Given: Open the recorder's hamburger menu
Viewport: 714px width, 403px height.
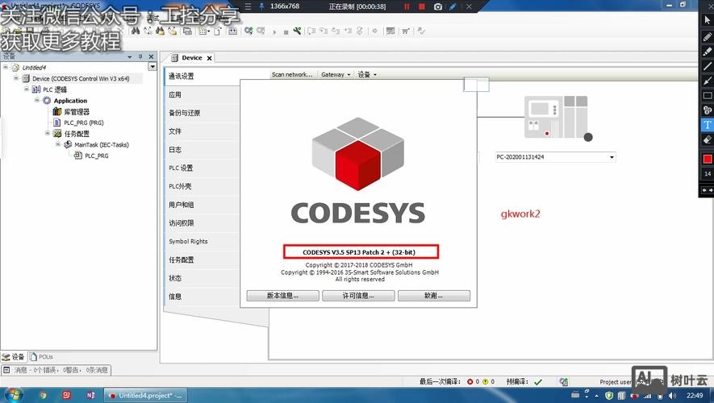Looking at the screenshot, I should click(x=248, y=6).
